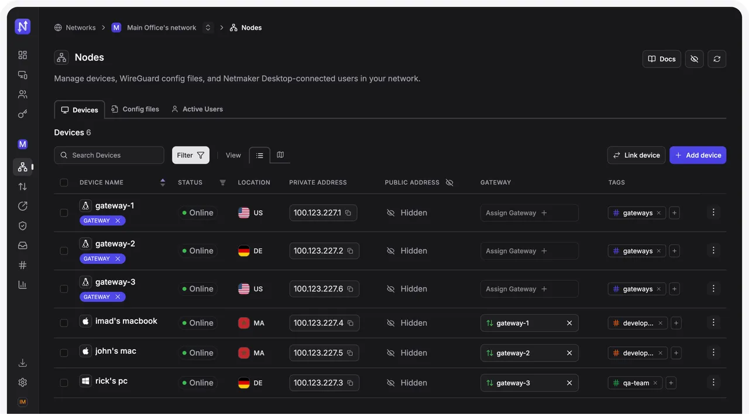Open the dashboard grid icon in sidebar

pos(22,55)
